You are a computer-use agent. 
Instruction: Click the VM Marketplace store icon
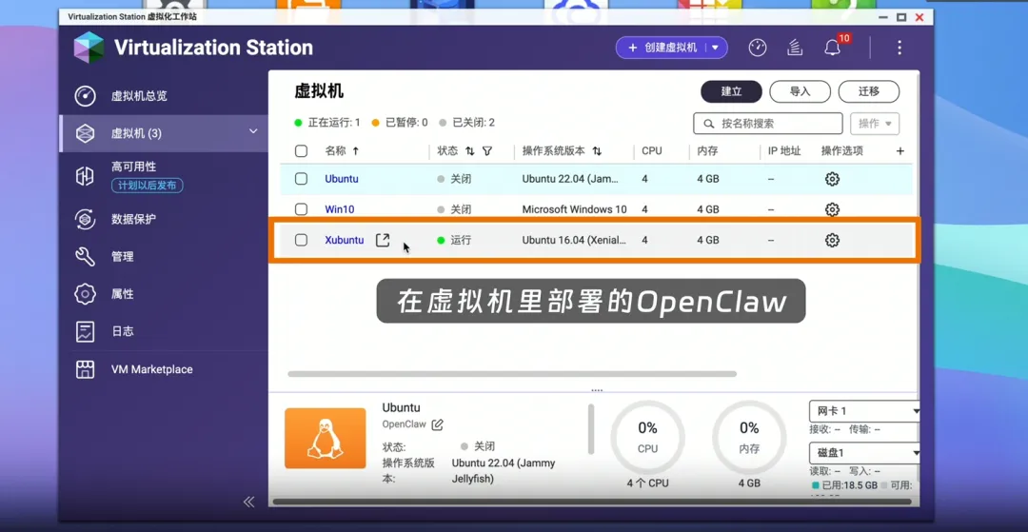coord(86,369)
